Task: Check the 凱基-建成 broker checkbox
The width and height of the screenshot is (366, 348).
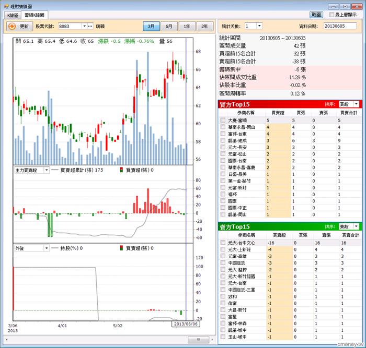Action: 223,140
